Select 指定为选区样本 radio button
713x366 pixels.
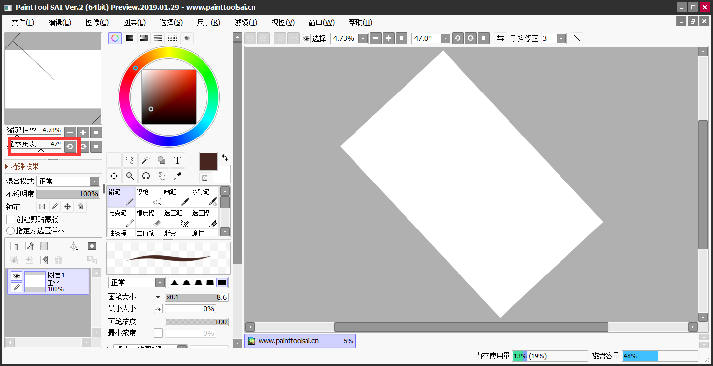[10, 230]
